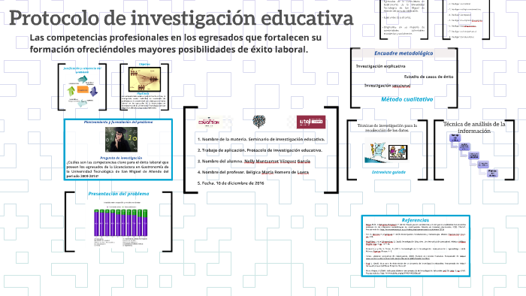Select the subtitle starting 'Las competencias profesionales'
Screen dimensions: 526x296
coord(175,44)
